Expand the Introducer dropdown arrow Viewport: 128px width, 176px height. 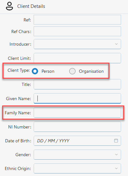tap(116, 44)
